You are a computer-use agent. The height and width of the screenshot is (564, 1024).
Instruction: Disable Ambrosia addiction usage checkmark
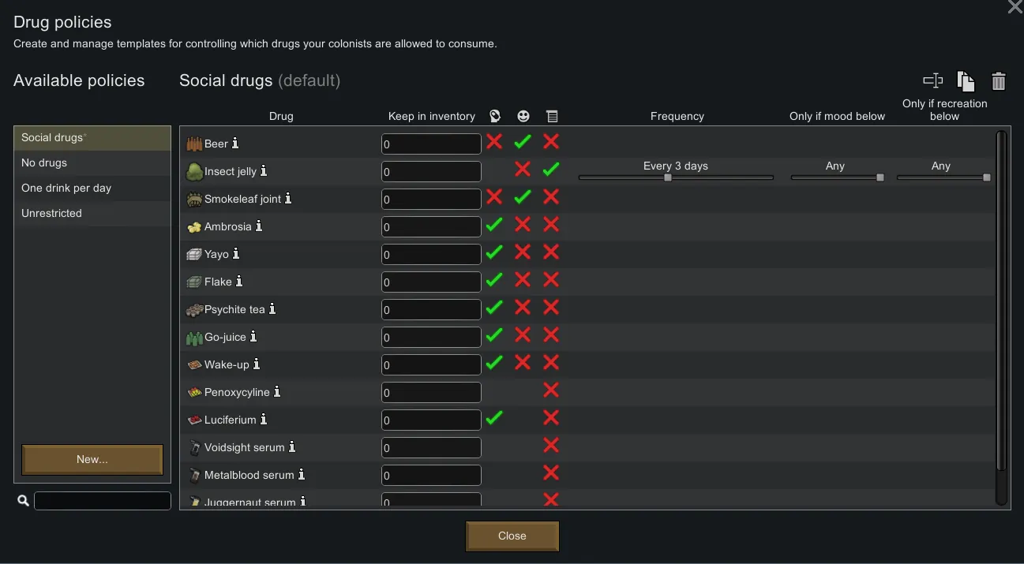point(494,226)
